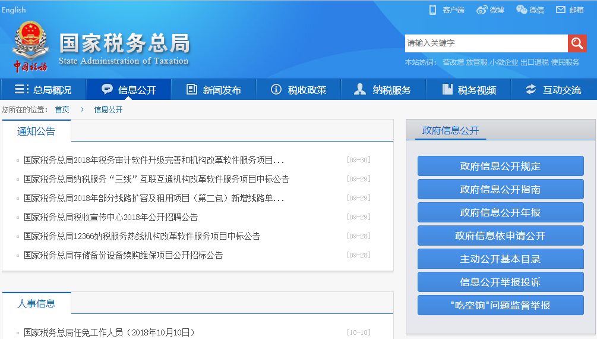Open the 税务视频 navigation menu
Viewport: 597px width, 339px height.
(x=468, y=90)
